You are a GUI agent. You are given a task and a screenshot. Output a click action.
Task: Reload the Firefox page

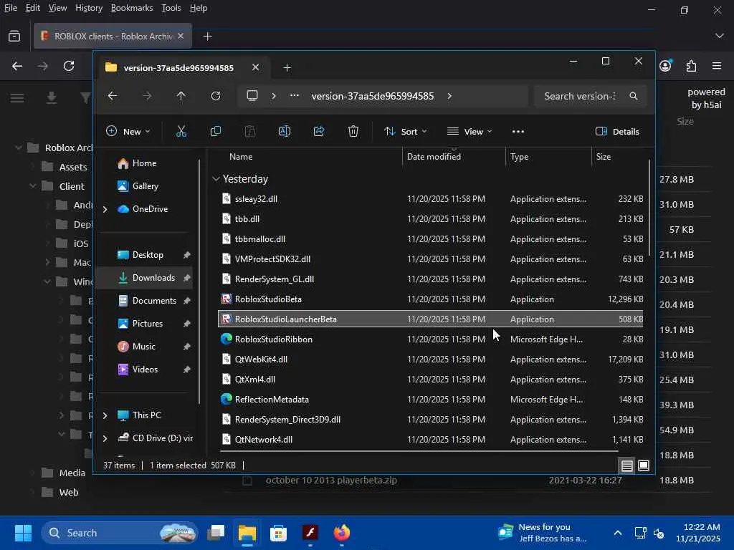[69, 66]
